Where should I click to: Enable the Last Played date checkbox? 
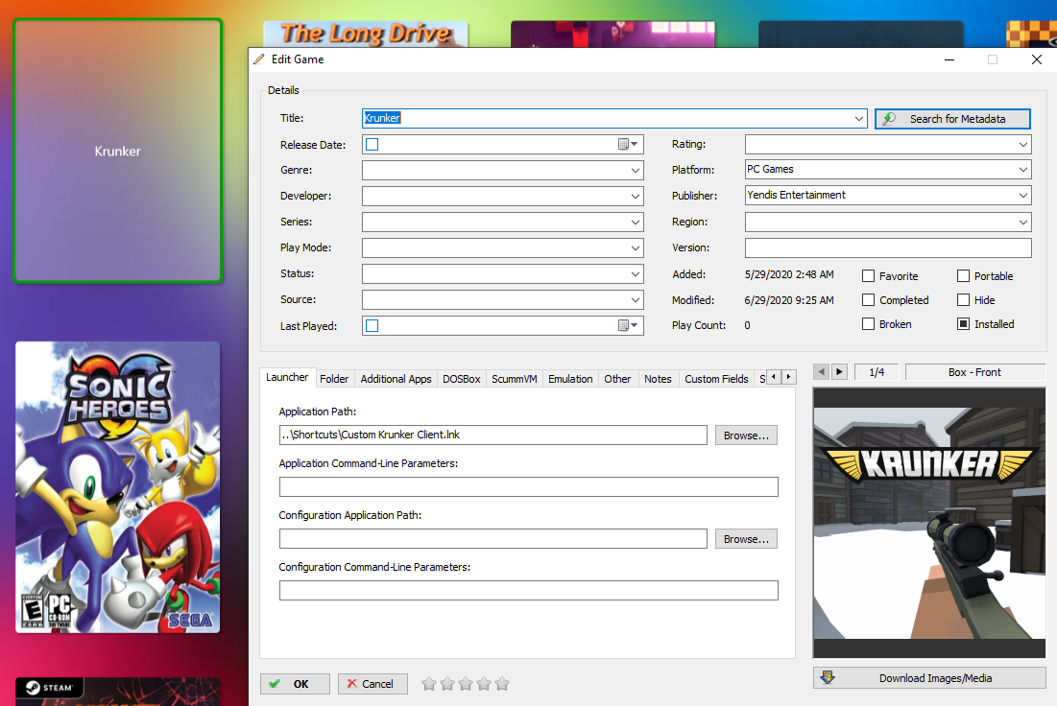click(x=372, y=326)
